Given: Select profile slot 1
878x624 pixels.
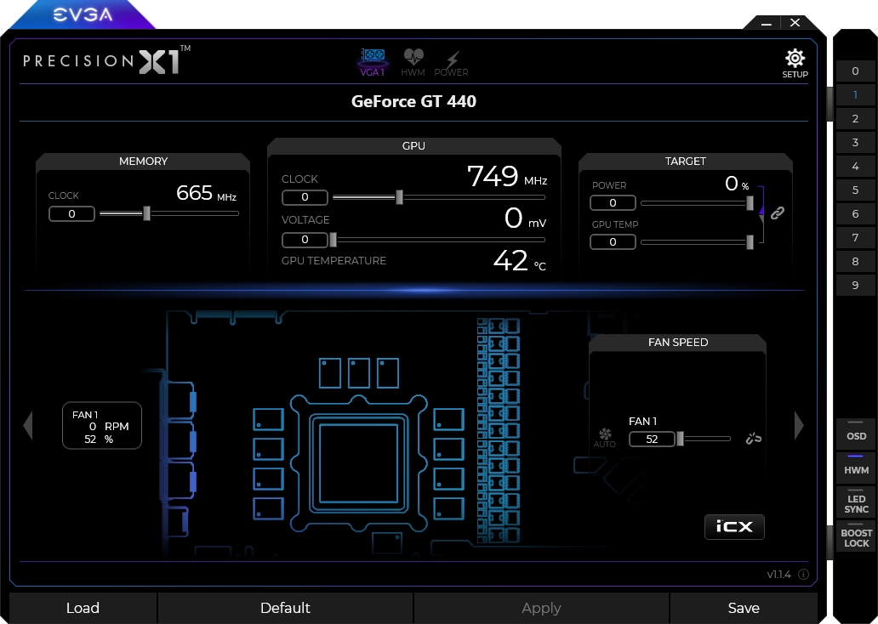Looking at the screenshot, I should 855,94.
